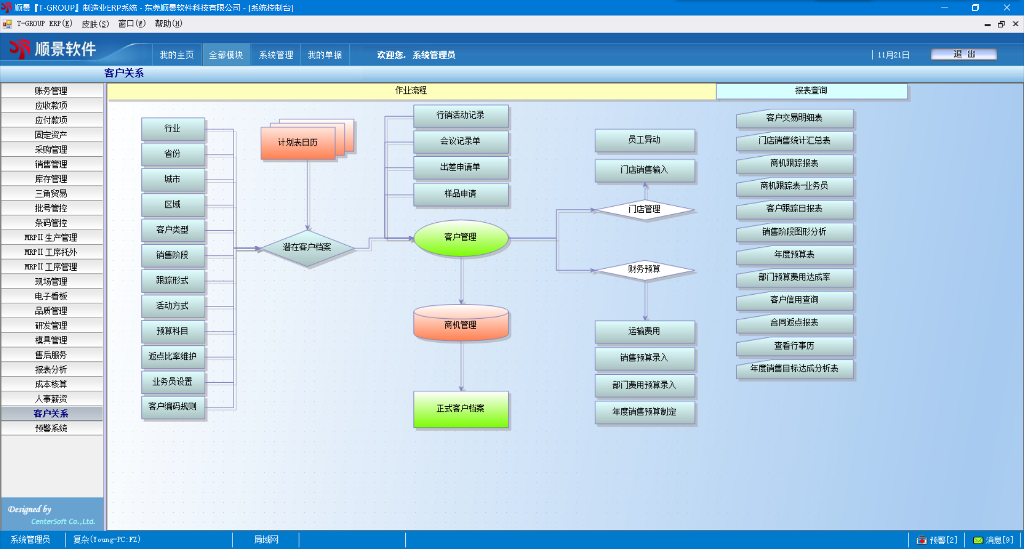
Task: Click the 行销活动记录 button
Action: tap(461, 116)
